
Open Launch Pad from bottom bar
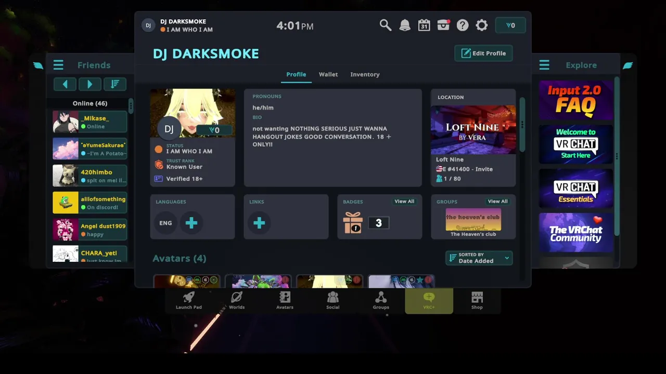[x=189, y=301]
